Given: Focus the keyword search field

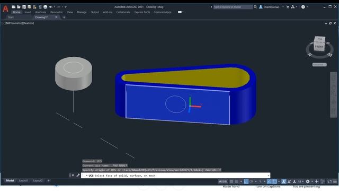Looking at the screenshot, I should click(233, 7).
